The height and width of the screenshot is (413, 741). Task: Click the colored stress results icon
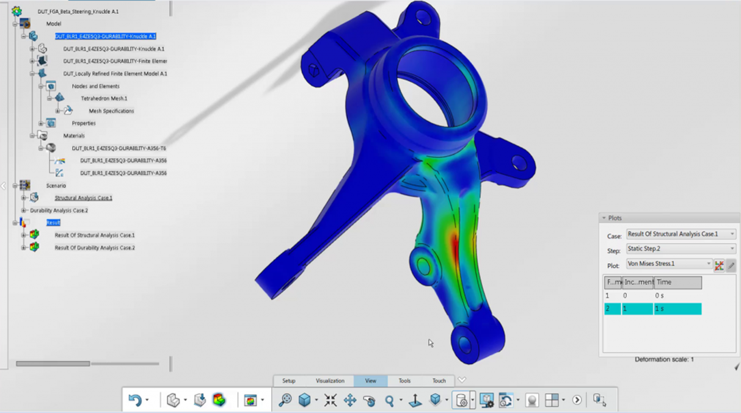point(219,400)
